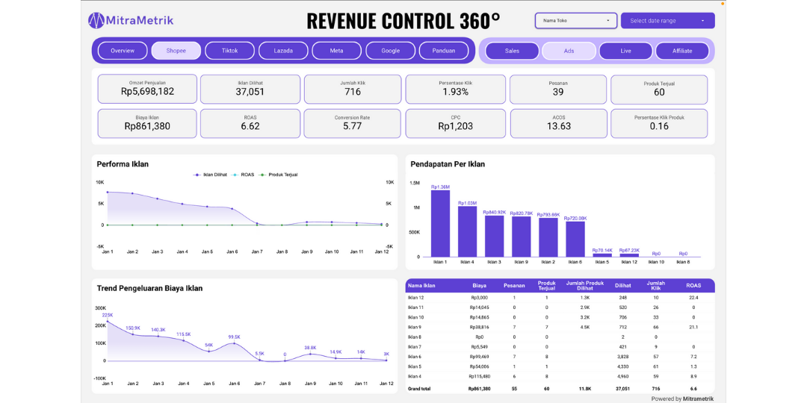
Task: Click the Iklan 1 revenue bar
Action: click(x=440, y=223)
